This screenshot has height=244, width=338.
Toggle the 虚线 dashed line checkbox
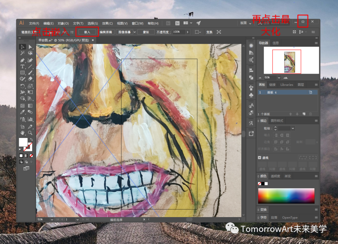[x=259, y=158]
